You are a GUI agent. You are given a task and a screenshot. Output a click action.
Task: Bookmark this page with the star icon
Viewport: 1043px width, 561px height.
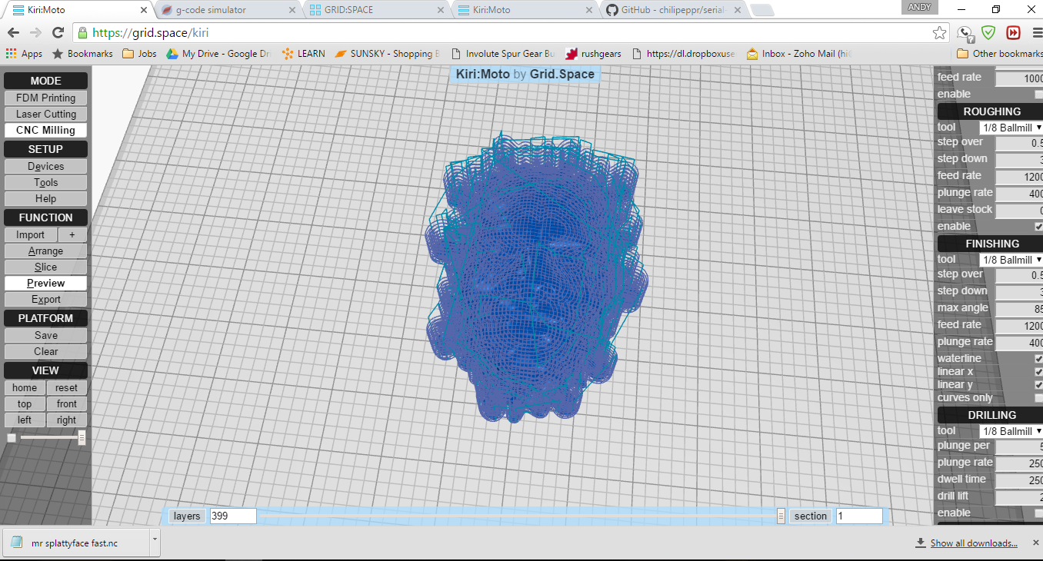click(x=939, y=33)
